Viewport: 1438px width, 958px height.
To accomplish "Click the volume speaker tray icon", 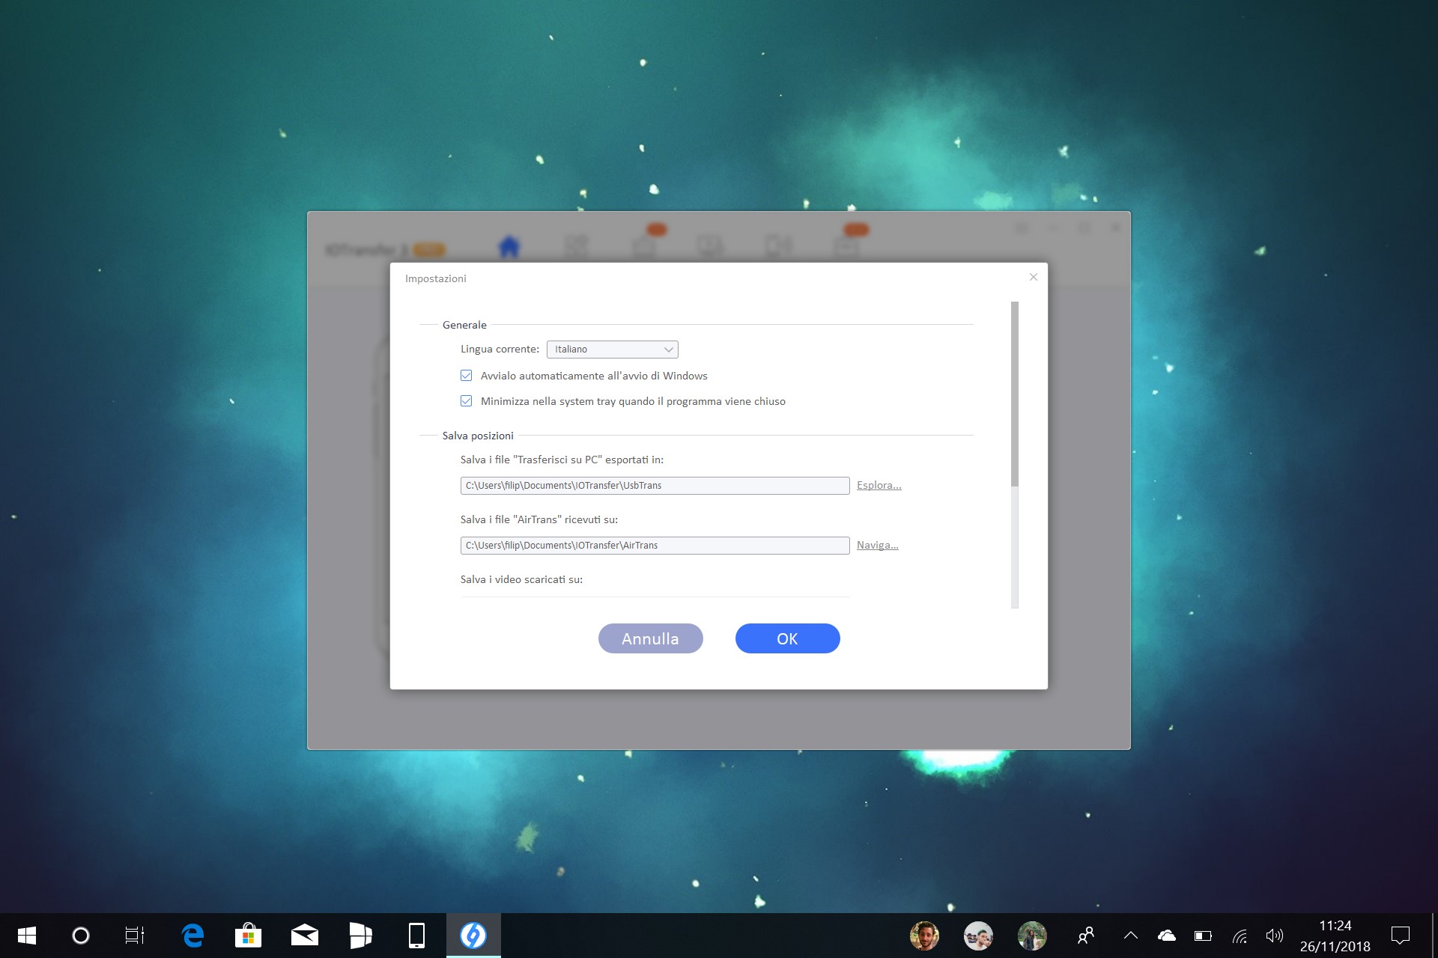I will 1274,936.
